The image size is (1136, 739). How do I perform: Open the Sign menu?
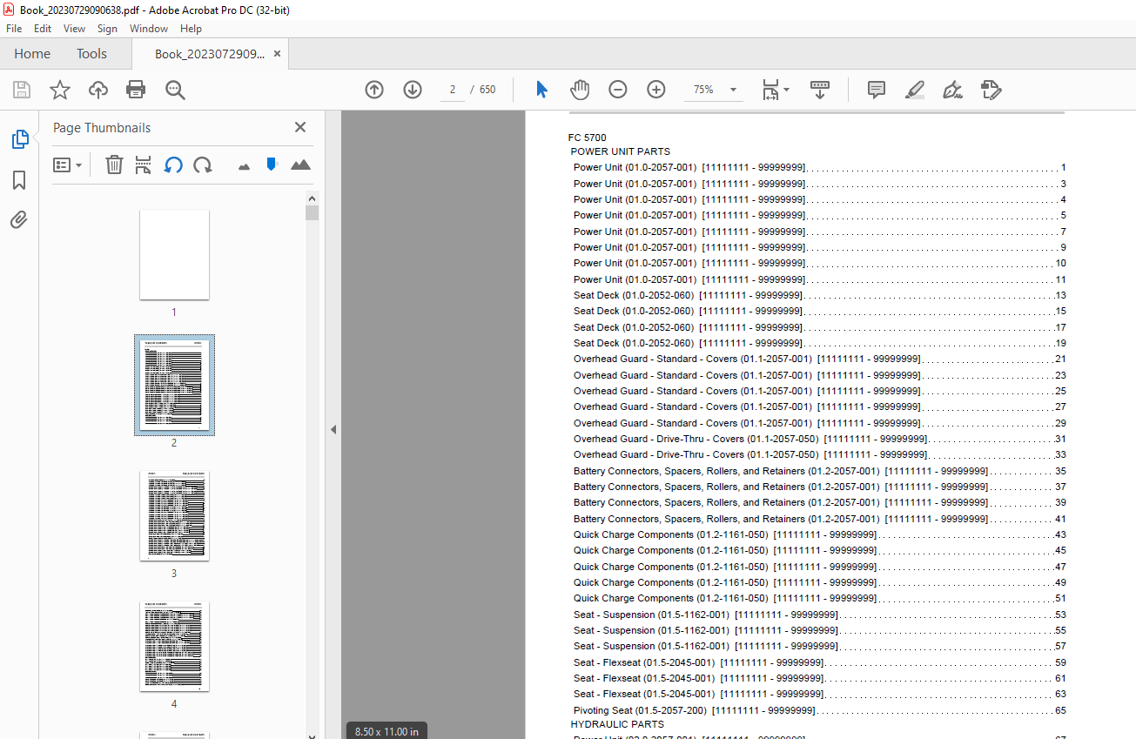pyautogui.click(x=107, y=29)
